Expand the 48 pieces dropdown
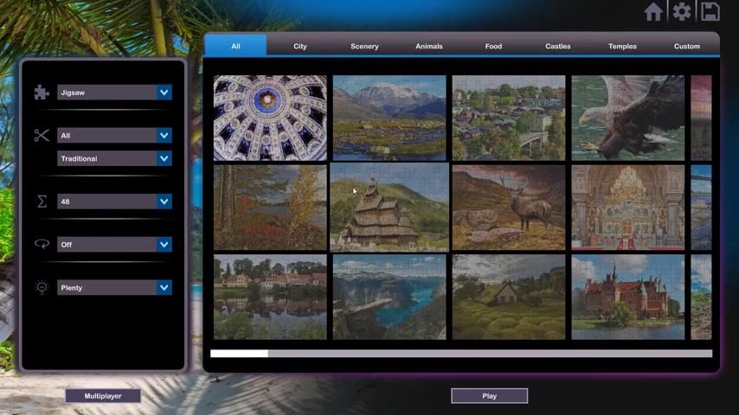The height and width of the screenshot is (415, 739). (x=164, y=201)
